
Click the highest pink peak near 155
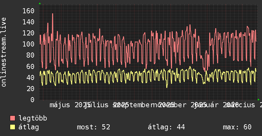53,14
